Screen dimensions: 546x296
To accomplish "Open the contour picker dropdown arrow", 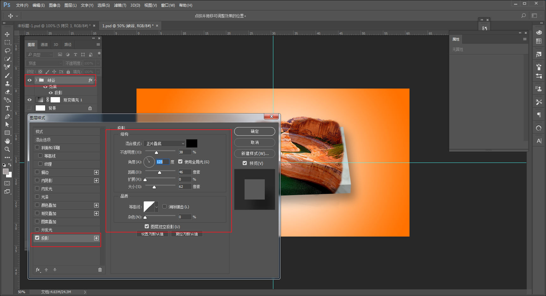I will [156, 207].
